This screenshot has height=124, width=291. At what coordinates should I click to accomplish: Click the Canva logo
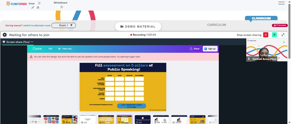[x=37, y=49]
